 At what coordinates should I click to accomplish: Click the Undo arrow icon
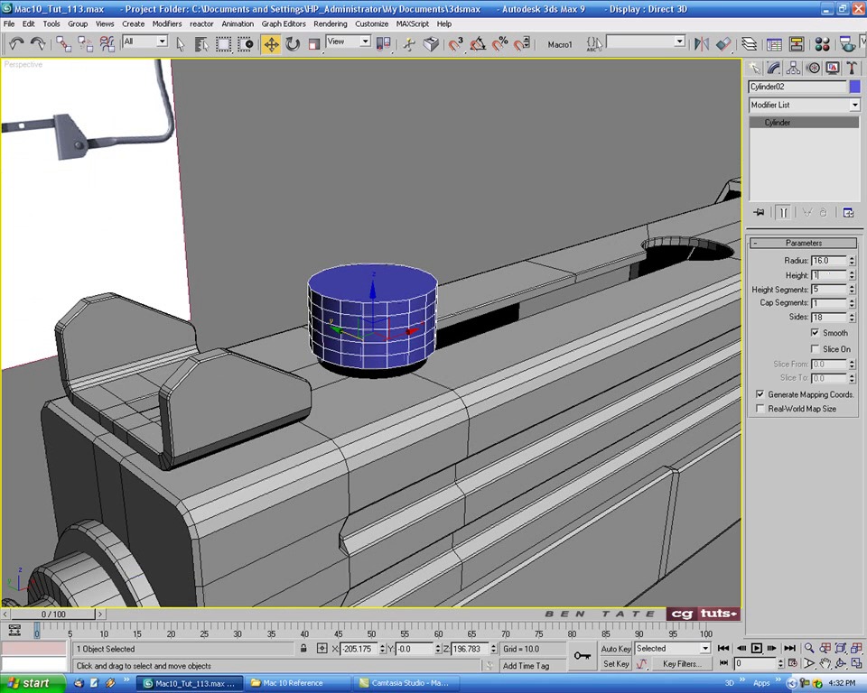[16, 43]
